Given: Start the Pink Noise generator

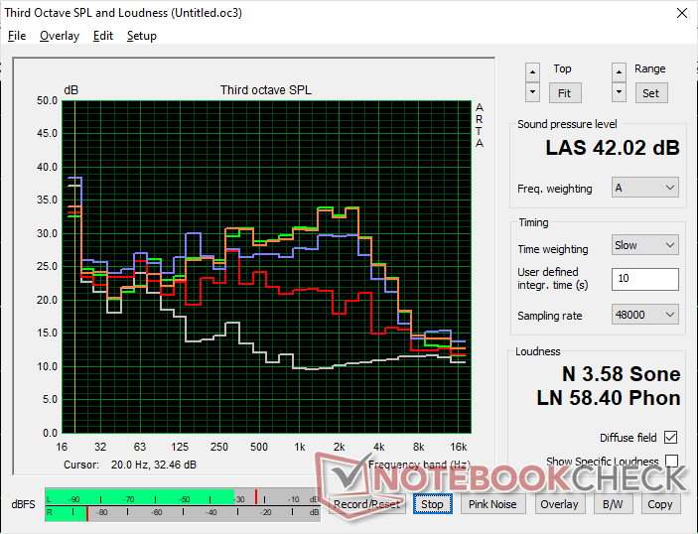Looking at the screenshot, I should coord(492,504).
